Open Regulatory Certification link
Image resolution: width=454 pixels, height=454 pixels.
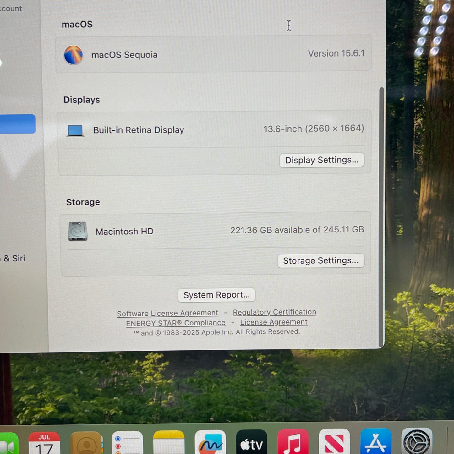point(275,312)
